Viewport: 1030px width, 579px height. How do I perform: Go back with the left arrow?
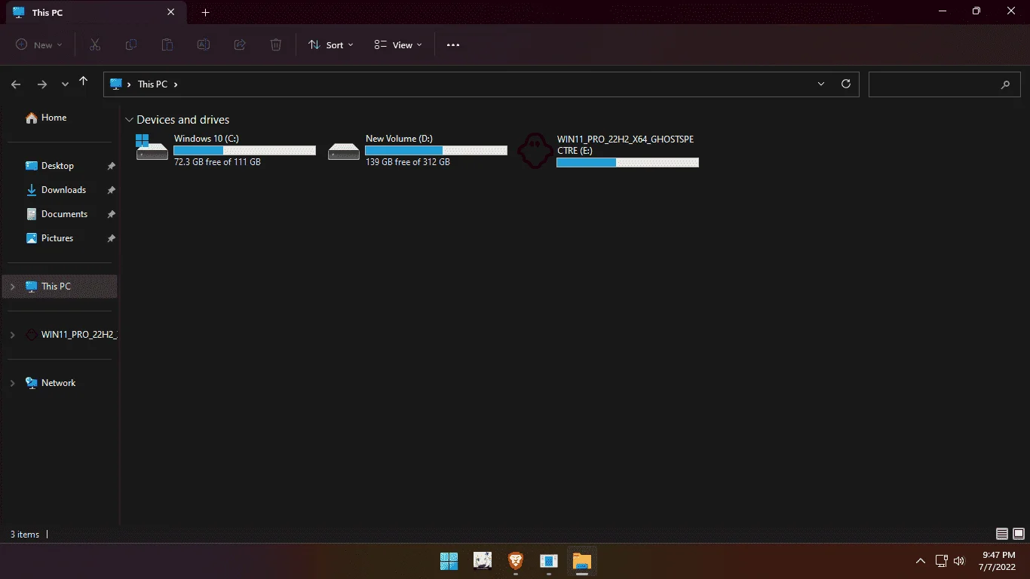[x=16, y=84]
